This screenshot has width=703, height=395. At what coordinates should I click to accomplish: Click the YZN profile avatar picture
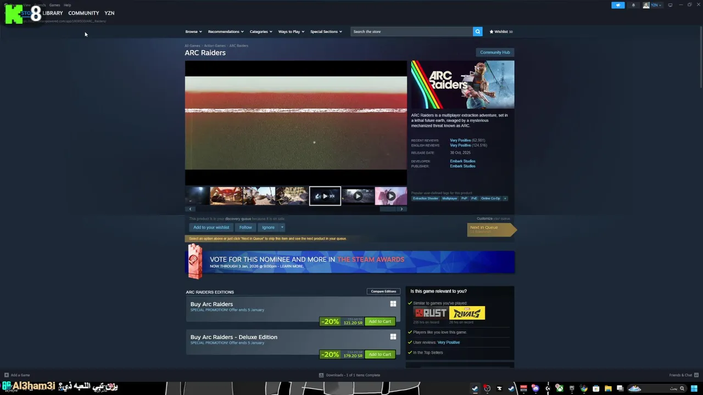[x=646, y=5]
